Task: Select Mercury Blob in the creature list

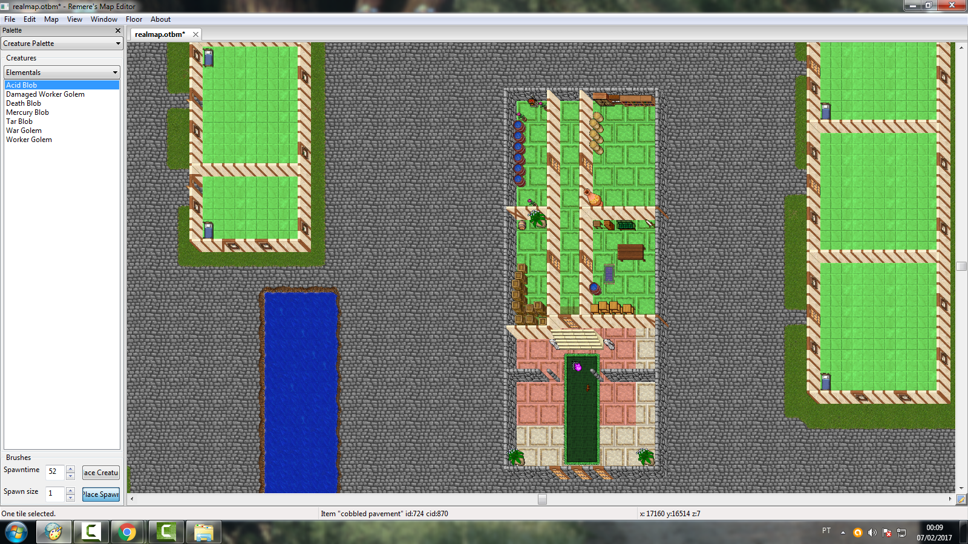Action: click(x=28, y=112)
